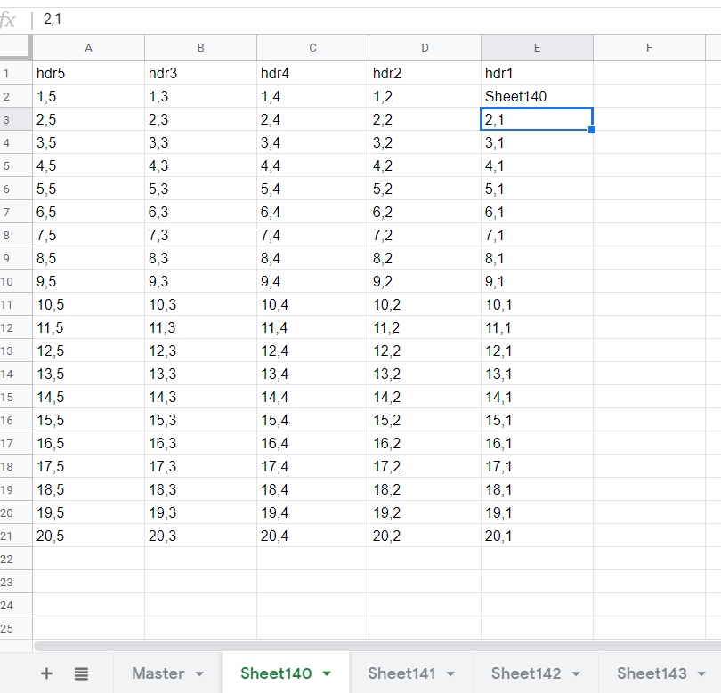
Task: Switch to the Master sheet tab
Action: (158, 673)
